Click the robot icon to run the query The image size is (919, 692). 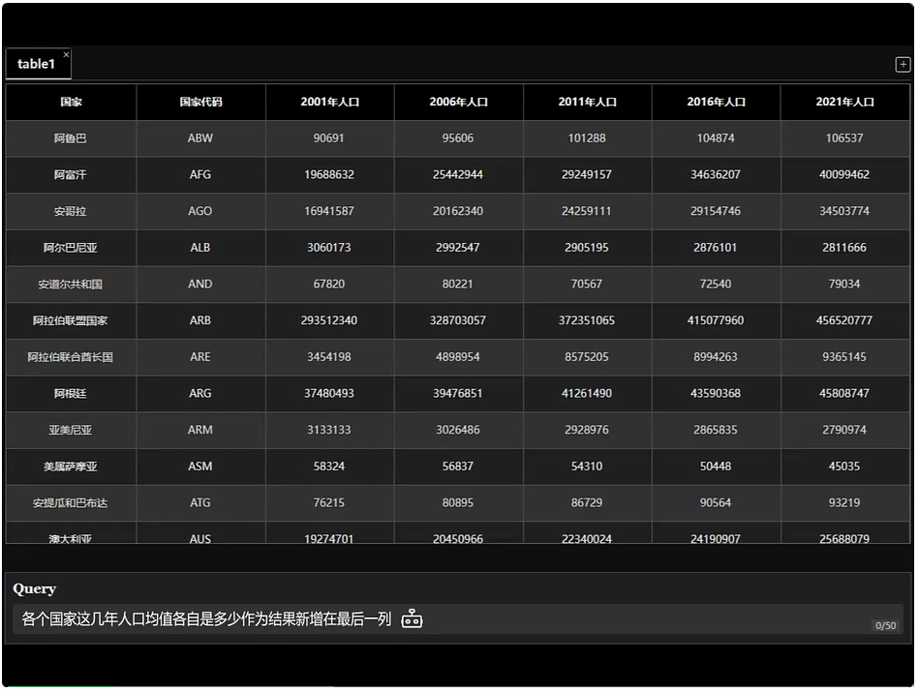coord(412,619)
